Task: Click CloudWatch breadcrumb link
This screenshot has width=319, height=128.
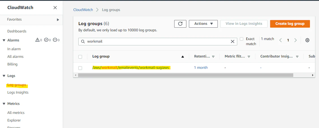Action: pos(83,10)
